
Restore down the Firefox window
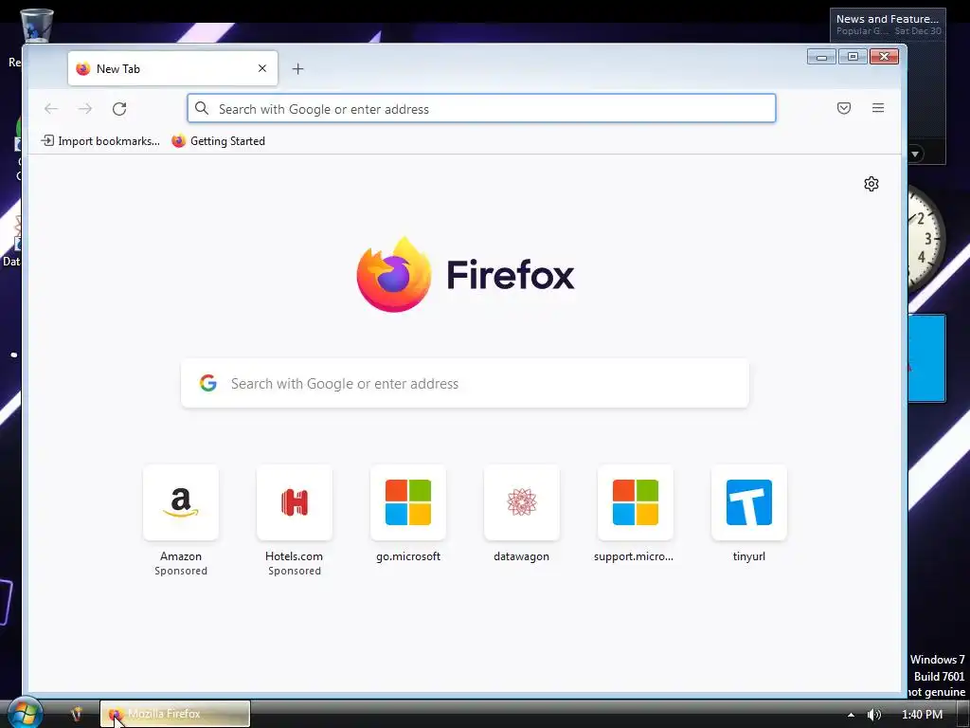tap(853, 57)
